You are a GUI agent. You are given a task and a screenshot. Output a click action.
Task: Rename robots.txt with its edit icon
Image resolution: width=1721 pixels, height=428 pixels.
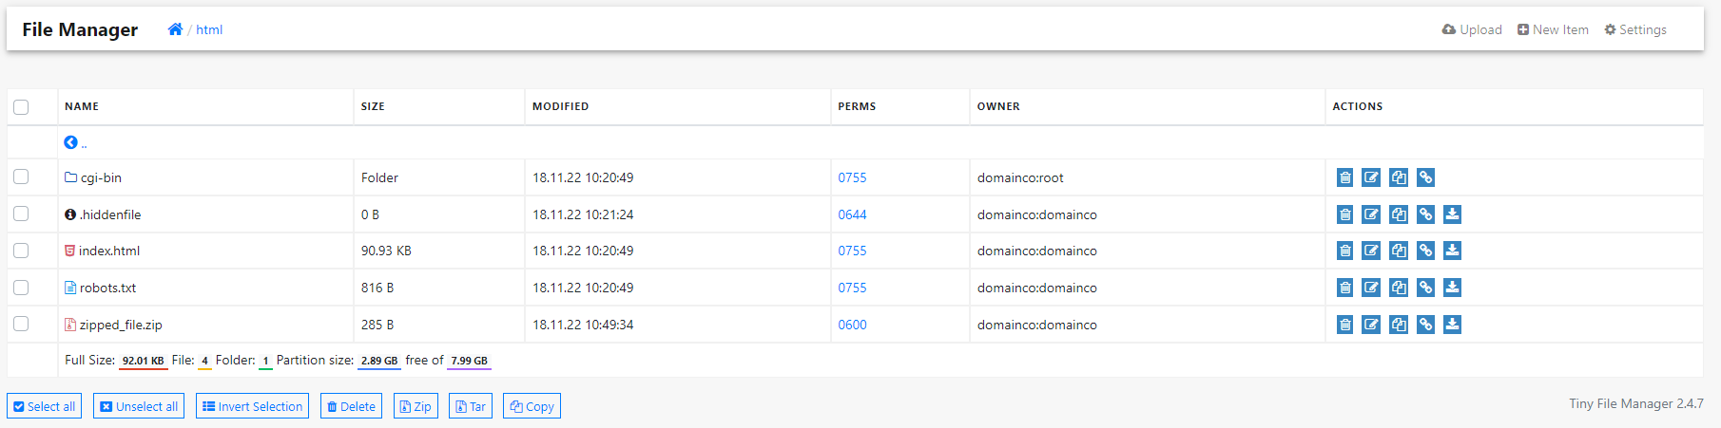point(1371,288)
